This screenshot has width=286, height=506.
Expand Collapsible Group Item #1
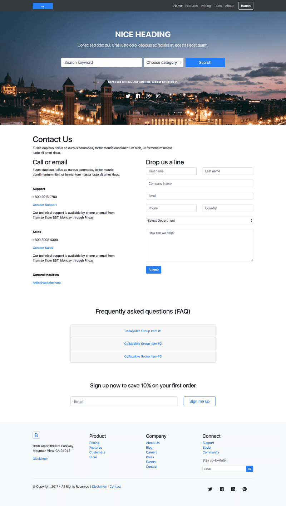[143, 331]
